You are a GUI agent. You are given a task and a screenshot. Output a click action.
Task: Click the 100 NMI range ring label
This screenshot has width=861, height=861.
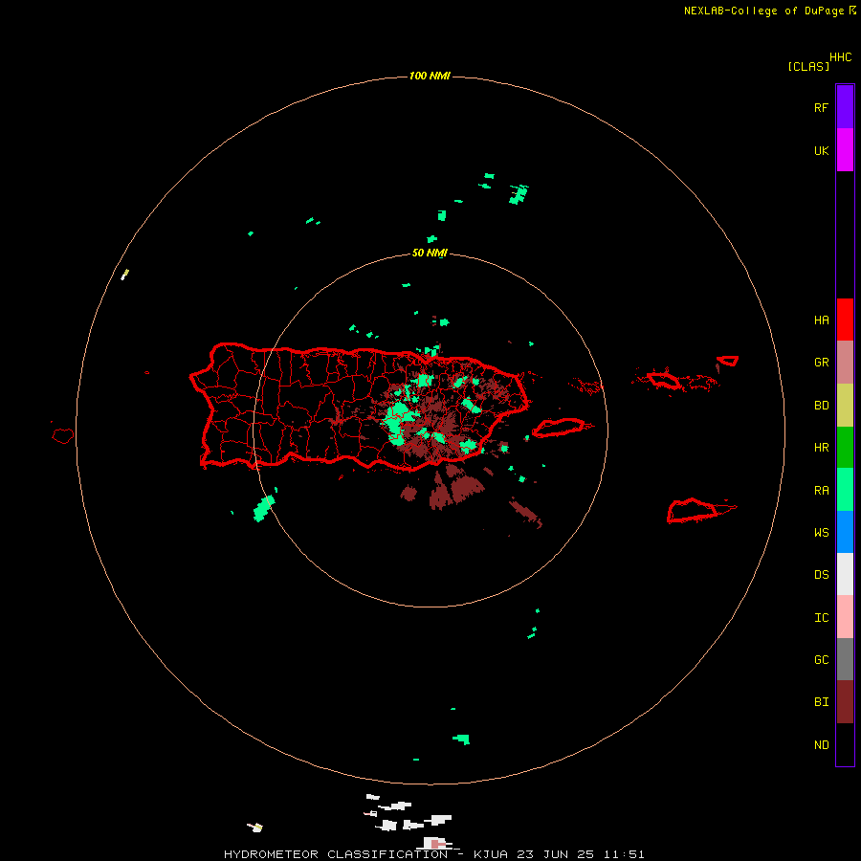[430, 76]
